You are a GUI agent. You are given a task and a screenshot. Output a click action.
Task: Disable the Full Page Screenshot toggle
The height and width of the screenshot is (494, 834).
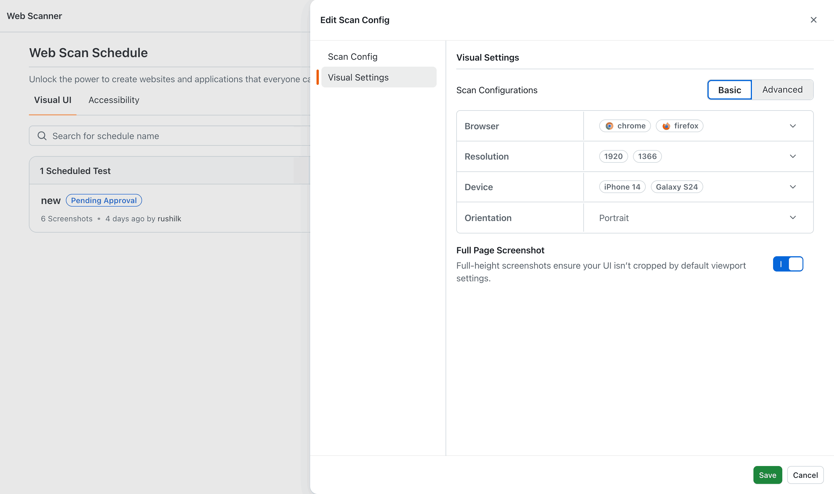[788, 264]
